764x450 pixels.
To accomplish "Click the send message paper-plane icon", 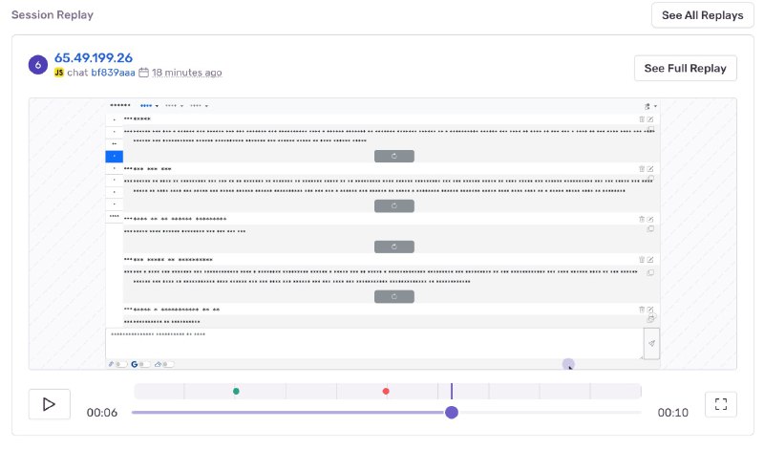I will point(651,343).
